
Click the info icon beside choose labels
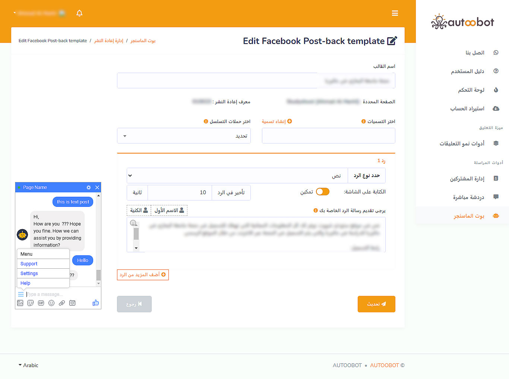point(364,121)
